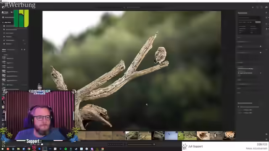This screenshot has height=151, width=269.
Task: Open the Windows Start menu
Action: pyautogui.click(x=3, y=149)
